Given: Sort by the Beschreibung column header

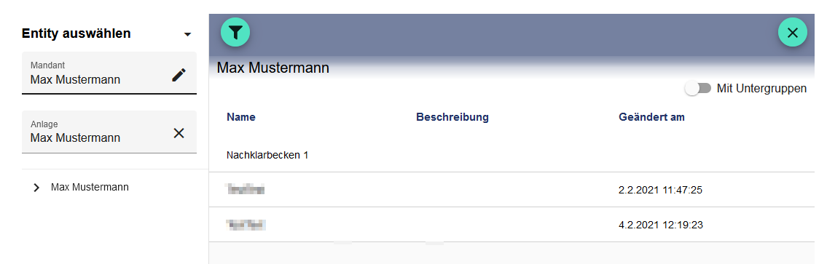Looking at the screenshot, I should 452,117.
